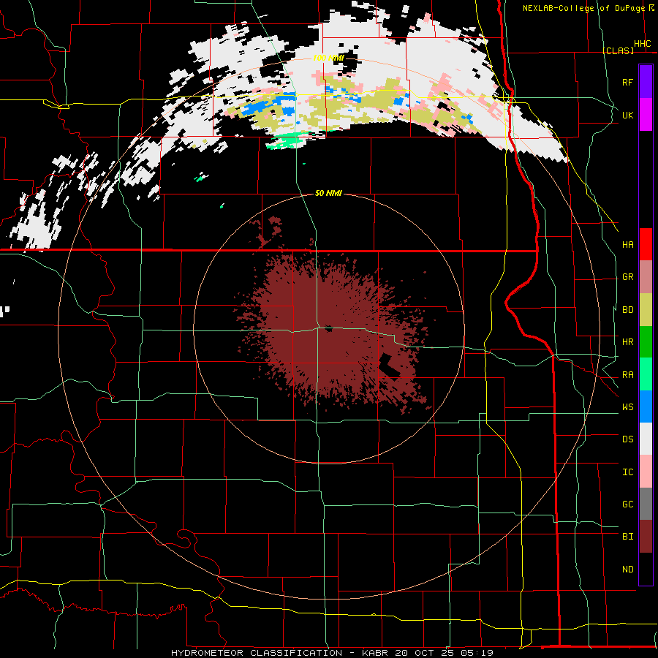Viewport: 658px width, 658px height.
Task: Click the HA legend label
Action: tap(627, 244)
